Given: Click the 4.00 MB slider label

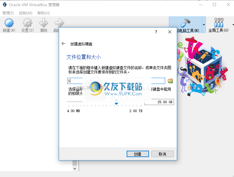Looking at the screenshot, I should click(x=74, y=111).
